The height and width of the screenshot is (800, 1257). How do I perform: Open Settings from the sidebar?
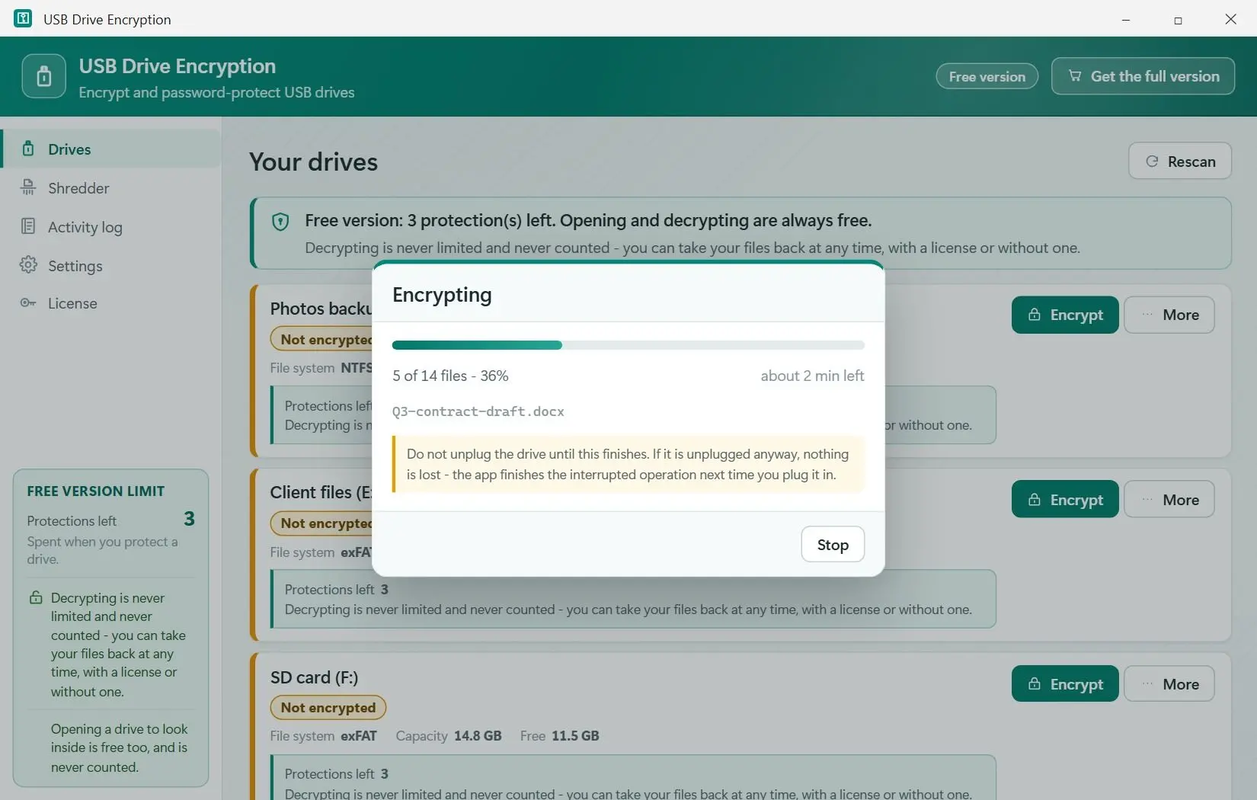point(112,266)
